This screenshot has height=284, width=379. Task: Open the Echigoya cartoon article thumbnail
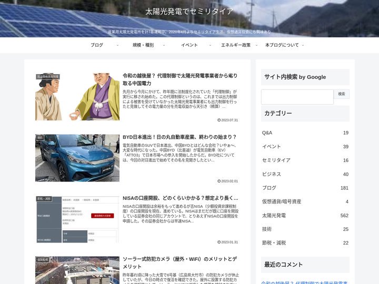click(77, 97)
